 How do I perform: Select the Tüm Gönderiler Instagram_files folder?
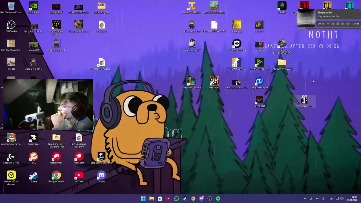pos(56,141)
